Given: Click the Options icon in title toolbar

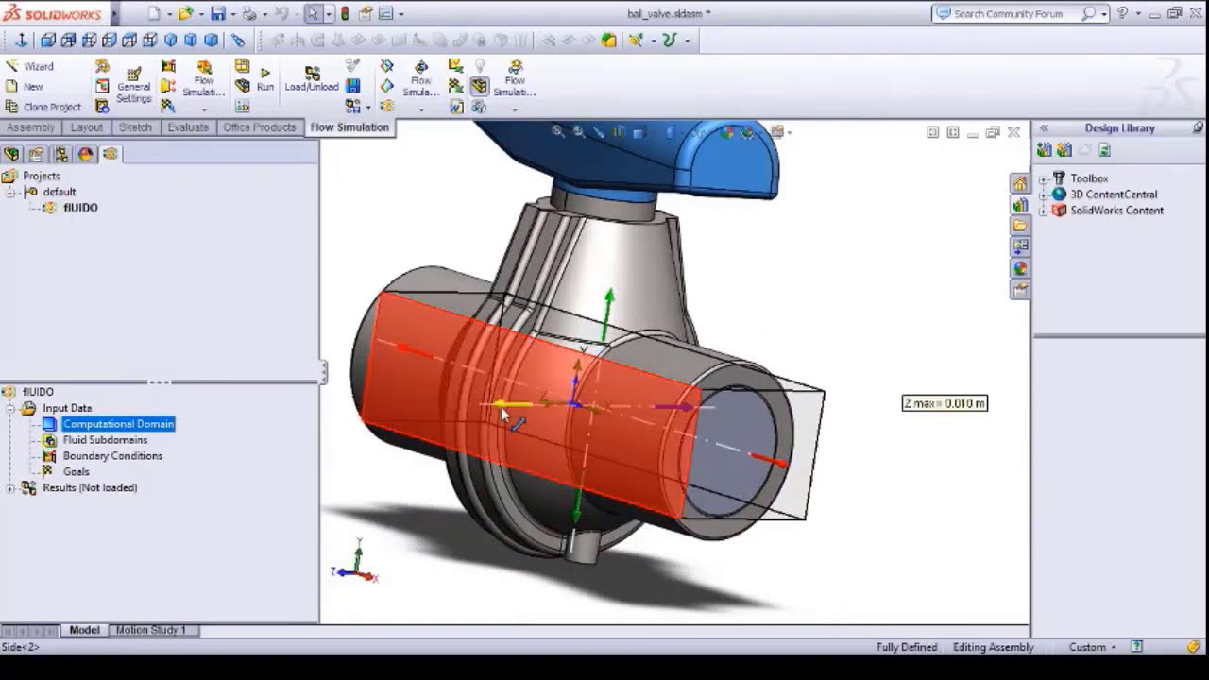Looking at the screenshot, I should coord(385,13).
